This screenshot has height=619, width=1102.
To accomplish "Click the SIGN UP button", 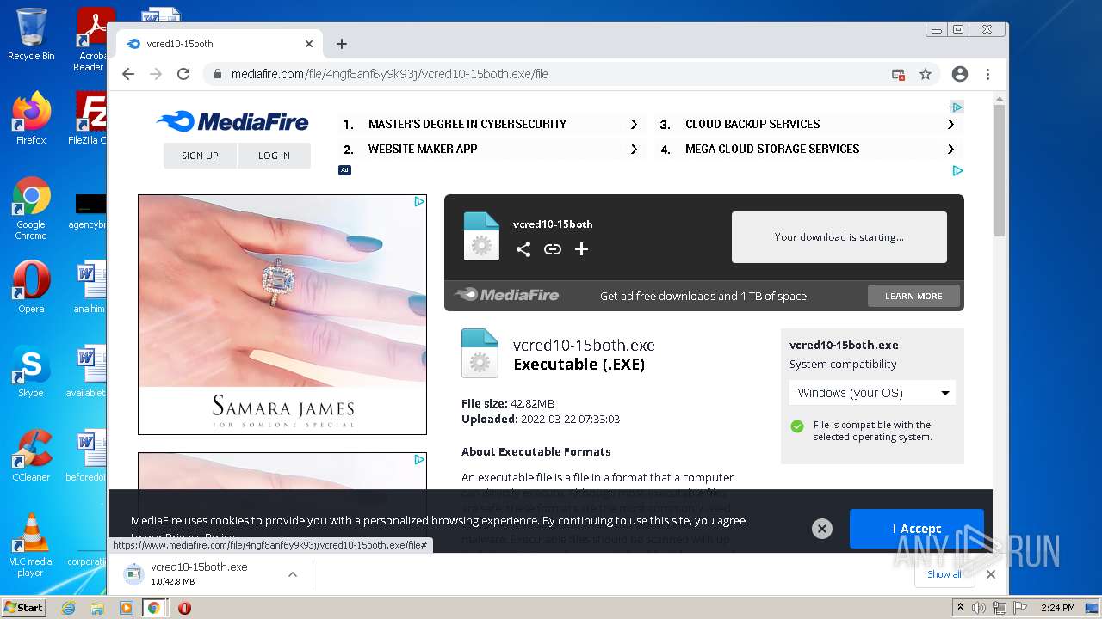I will click(x=200, y=156).
